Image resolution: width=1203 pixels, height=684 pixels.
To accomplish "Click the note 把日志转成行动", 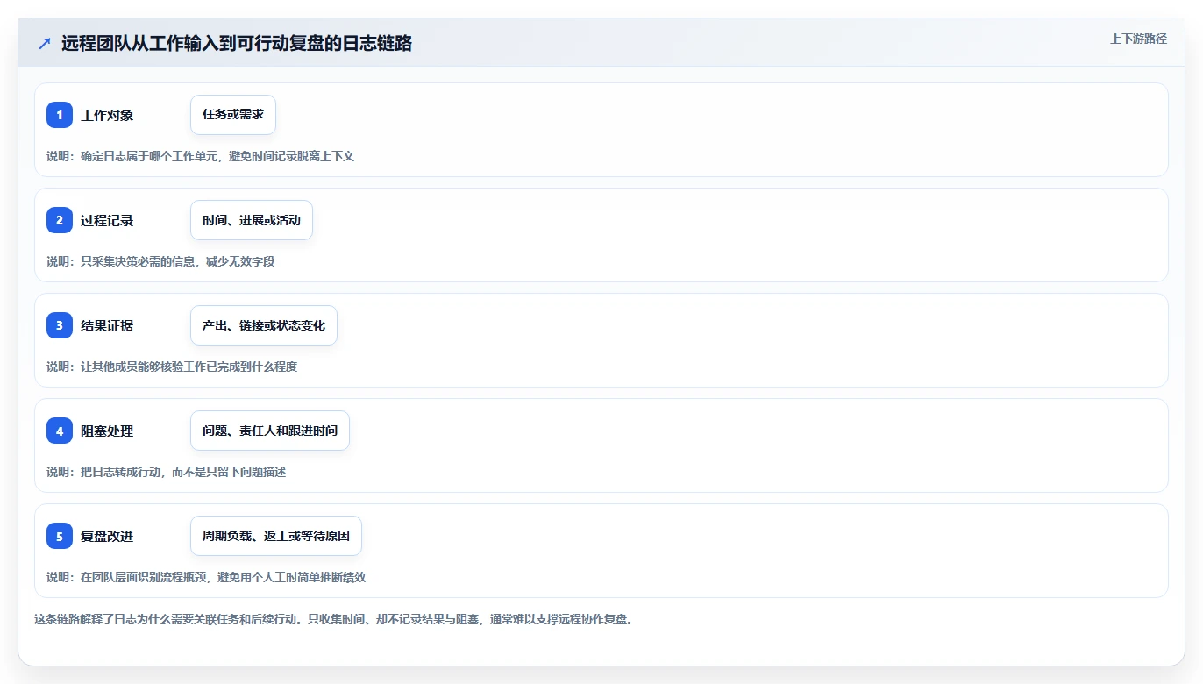I will 120,472.
